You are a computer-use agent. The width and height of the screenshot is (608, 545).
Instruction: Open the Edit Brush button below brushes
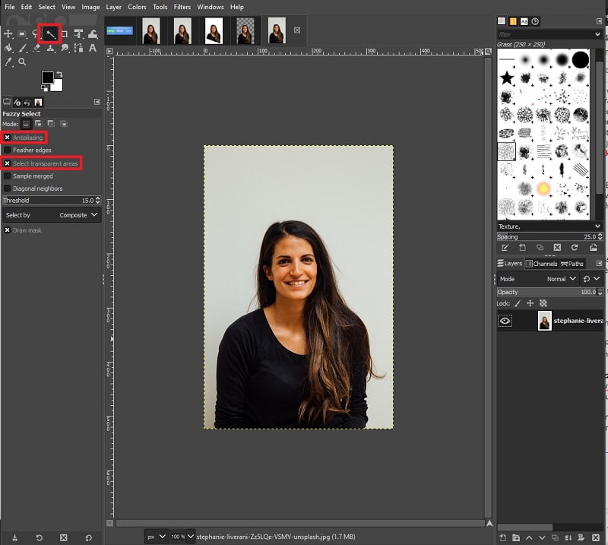505,247
